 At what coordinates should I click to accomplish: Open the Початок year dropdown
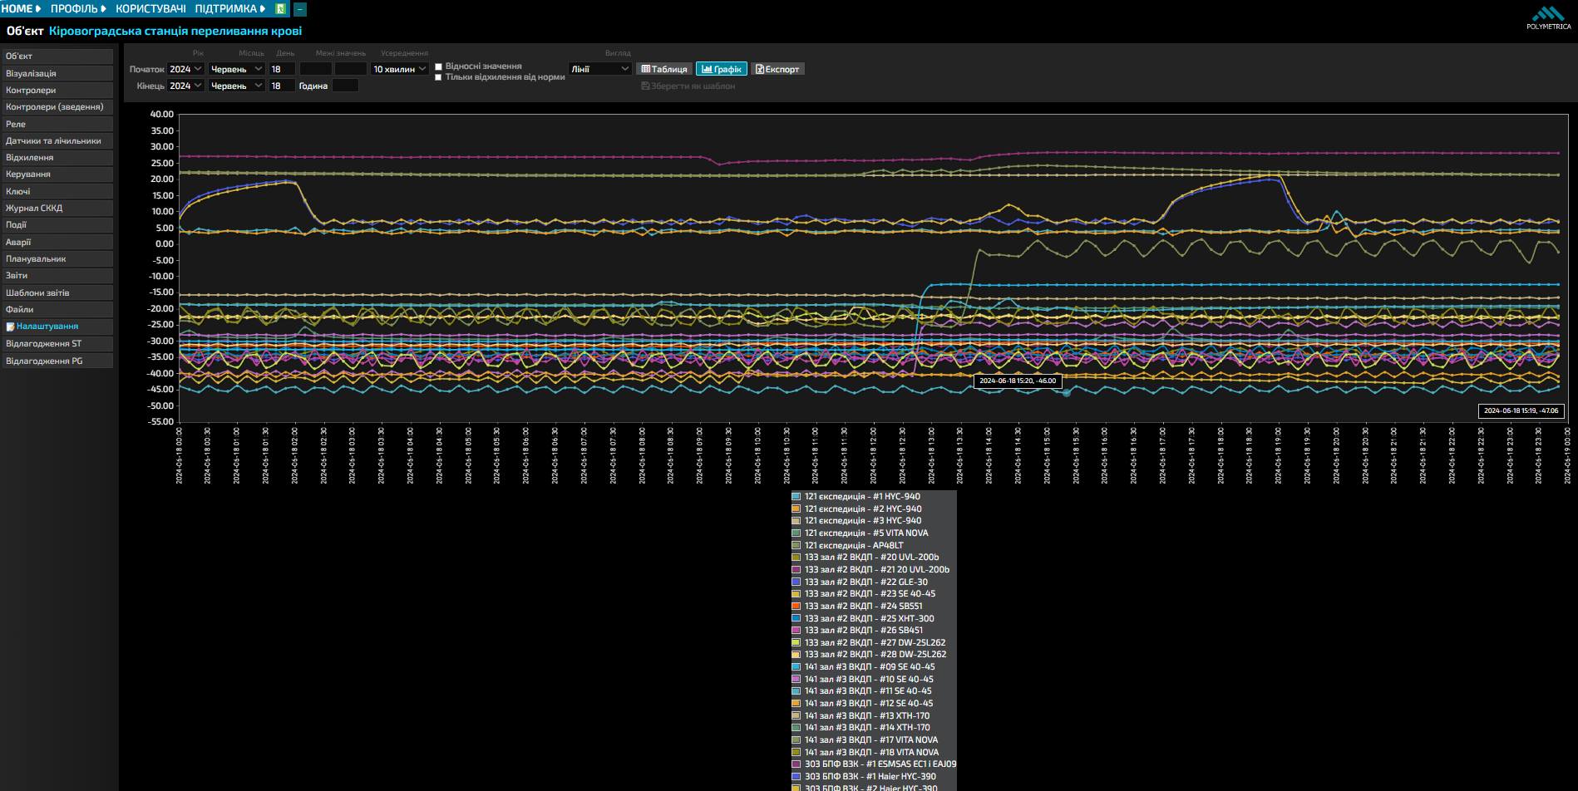coord(186,69)
